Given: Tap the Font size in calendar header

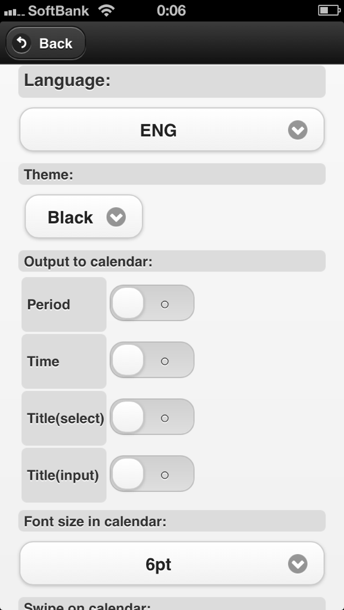Looking at the screenshot, I should (x=172, y=521).
